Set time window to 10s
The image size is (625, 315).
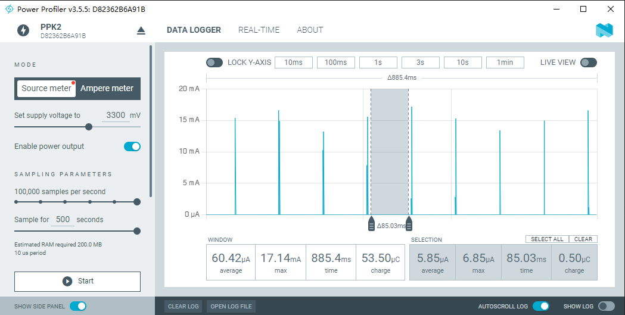(x=463, y=63)
